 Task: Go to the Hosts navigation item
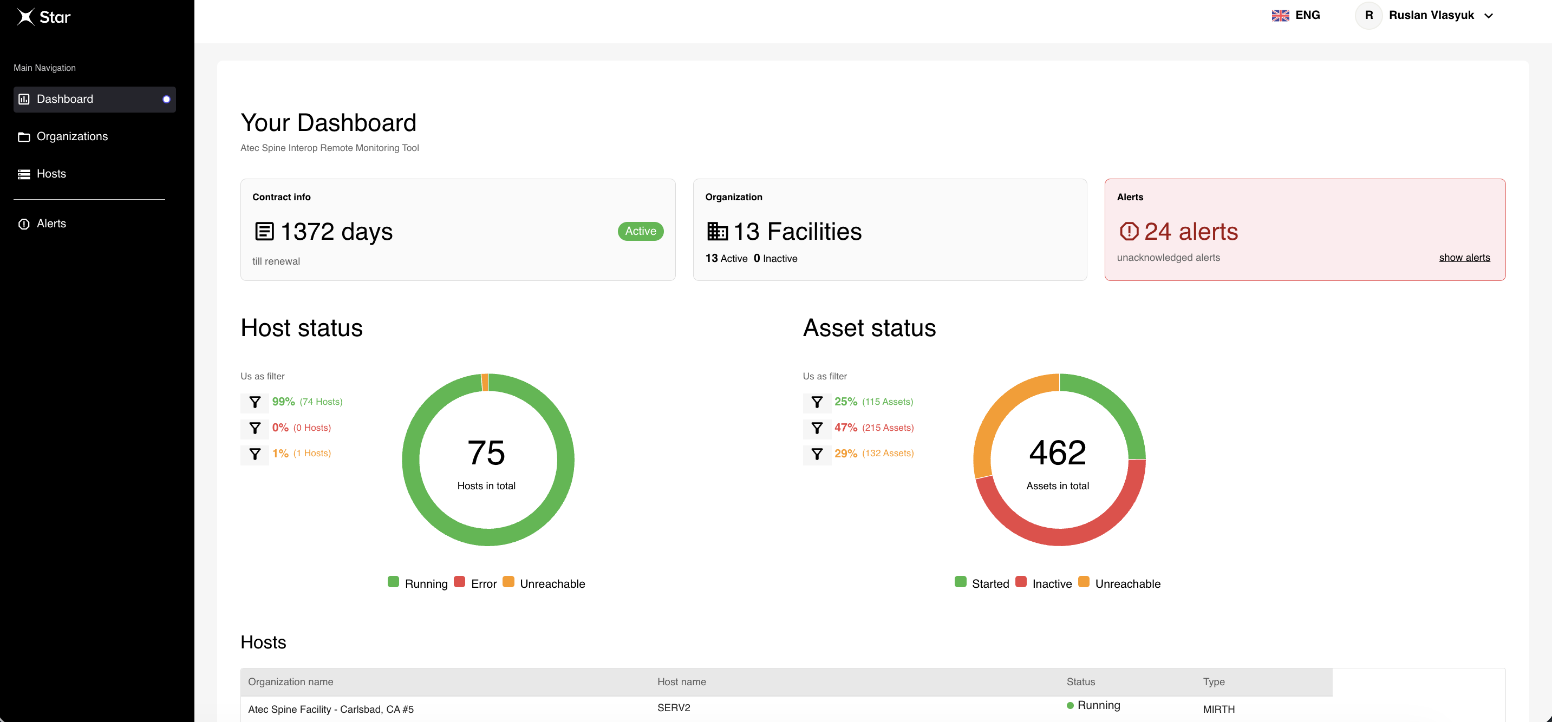[x=51, y=174]
